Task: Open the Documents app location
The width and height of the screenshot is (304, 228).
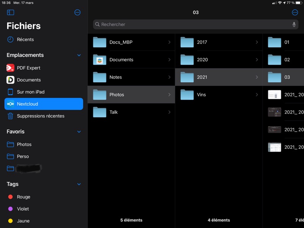Action: [28, 80]
